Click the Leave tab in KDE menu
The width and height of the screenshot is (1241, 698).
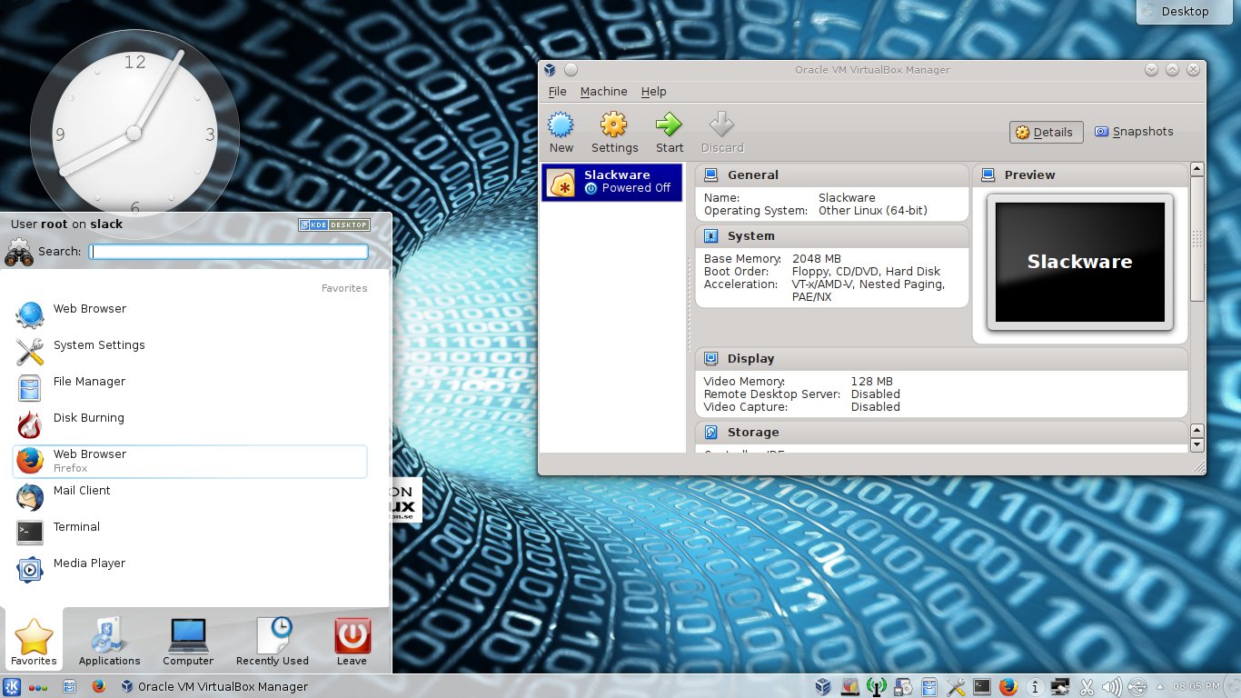pyautogui.click(x=352, y=641)
